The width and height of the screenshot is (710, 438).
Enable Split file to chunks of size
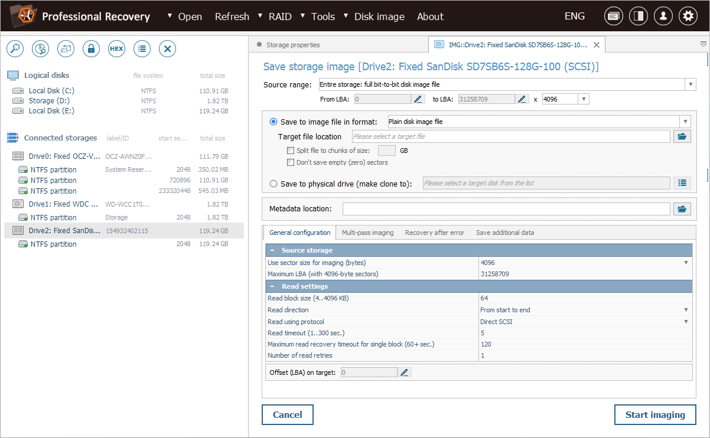[291, 151]
